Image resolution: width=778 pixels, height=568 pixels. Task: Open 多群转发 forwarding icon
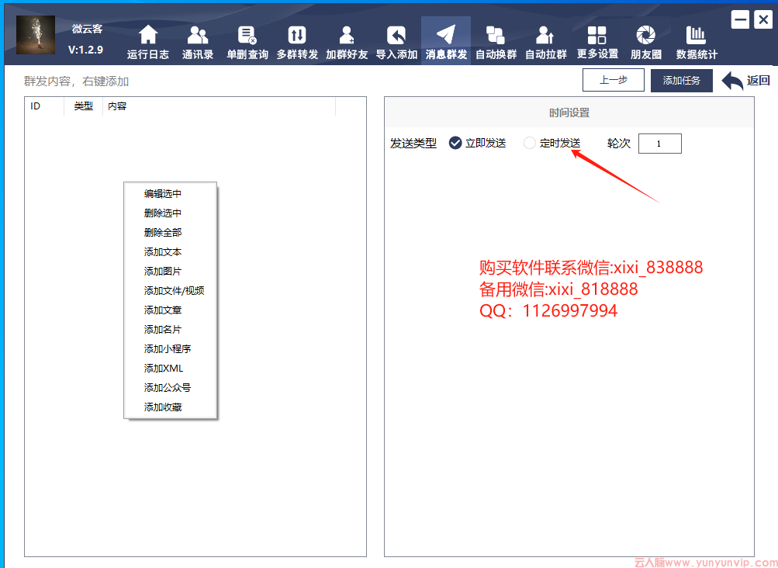click(x=297, y=35)
